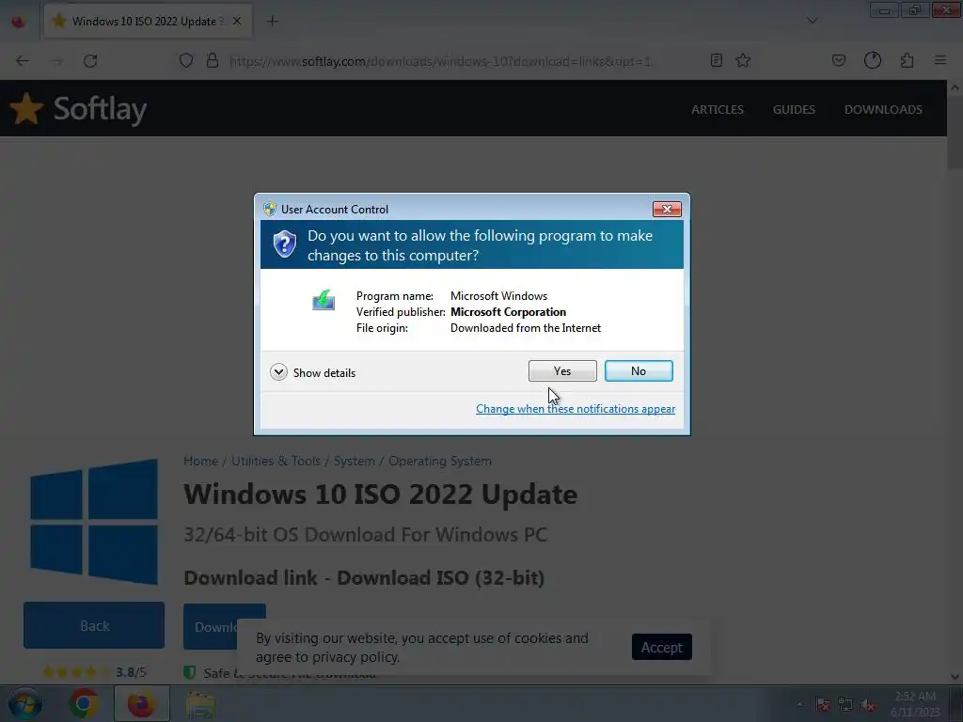Bookmark this page with star icon

point(743,60)
